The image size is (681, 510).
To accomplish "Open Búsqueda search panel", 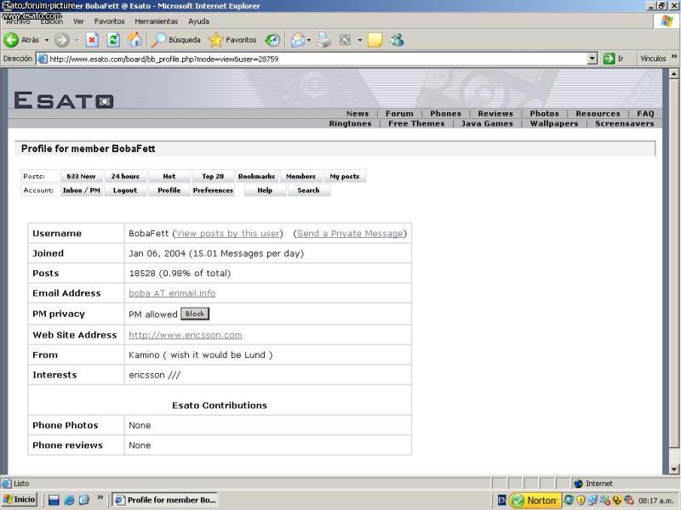I will click(x=176, y=40).
